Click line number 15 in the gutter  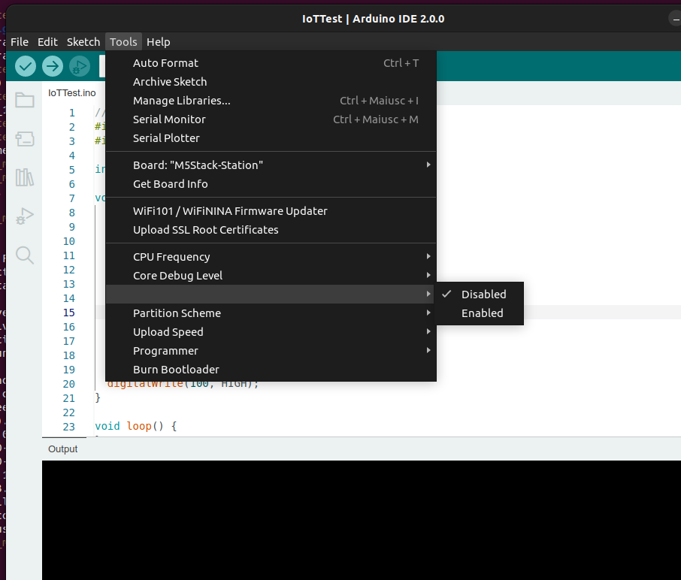69,313
